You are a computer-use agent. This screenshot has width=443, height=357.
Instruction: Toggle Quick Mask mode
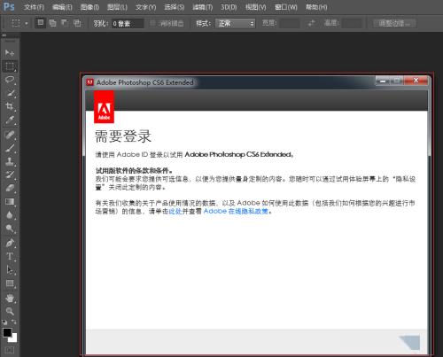point(10,351)
